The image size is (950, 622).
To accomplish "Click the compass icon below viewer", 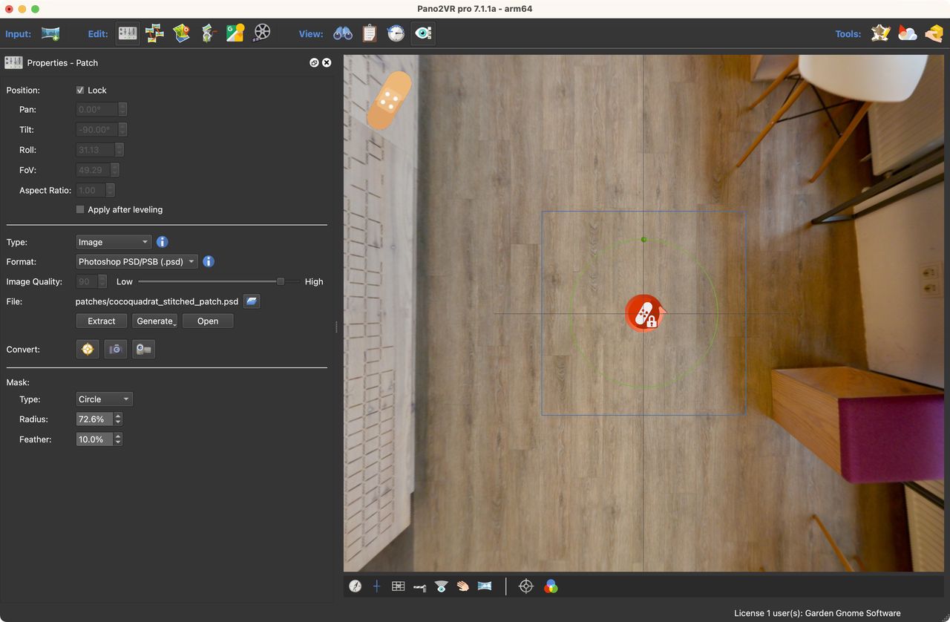I will point(356,586).
